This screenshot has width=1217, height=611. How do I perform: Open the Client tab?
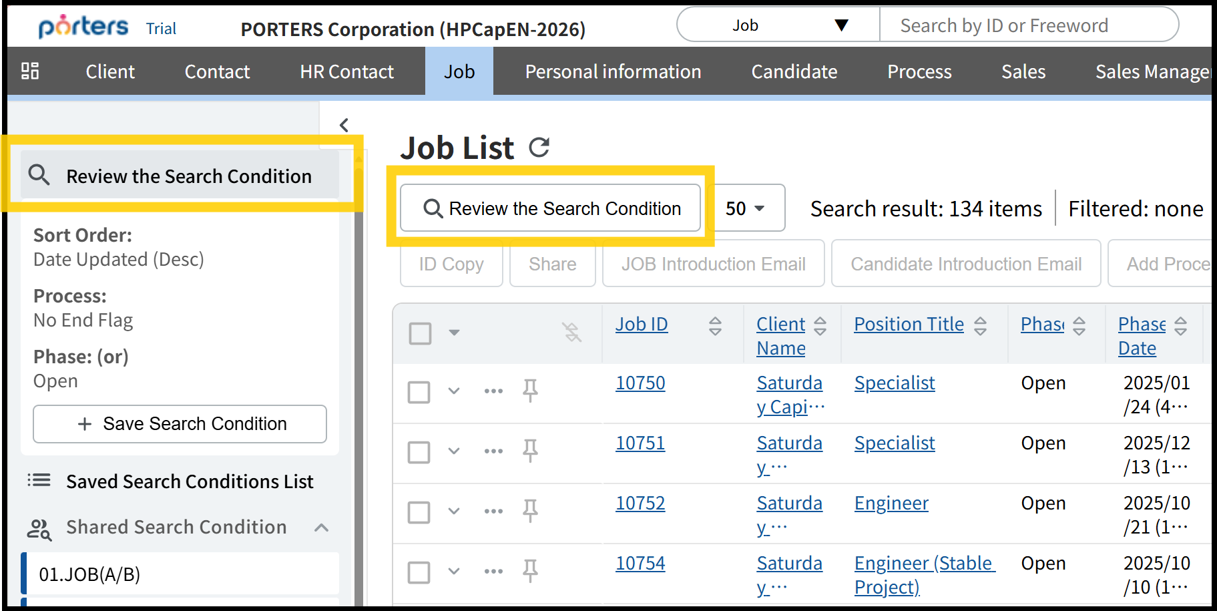[110, 71]
